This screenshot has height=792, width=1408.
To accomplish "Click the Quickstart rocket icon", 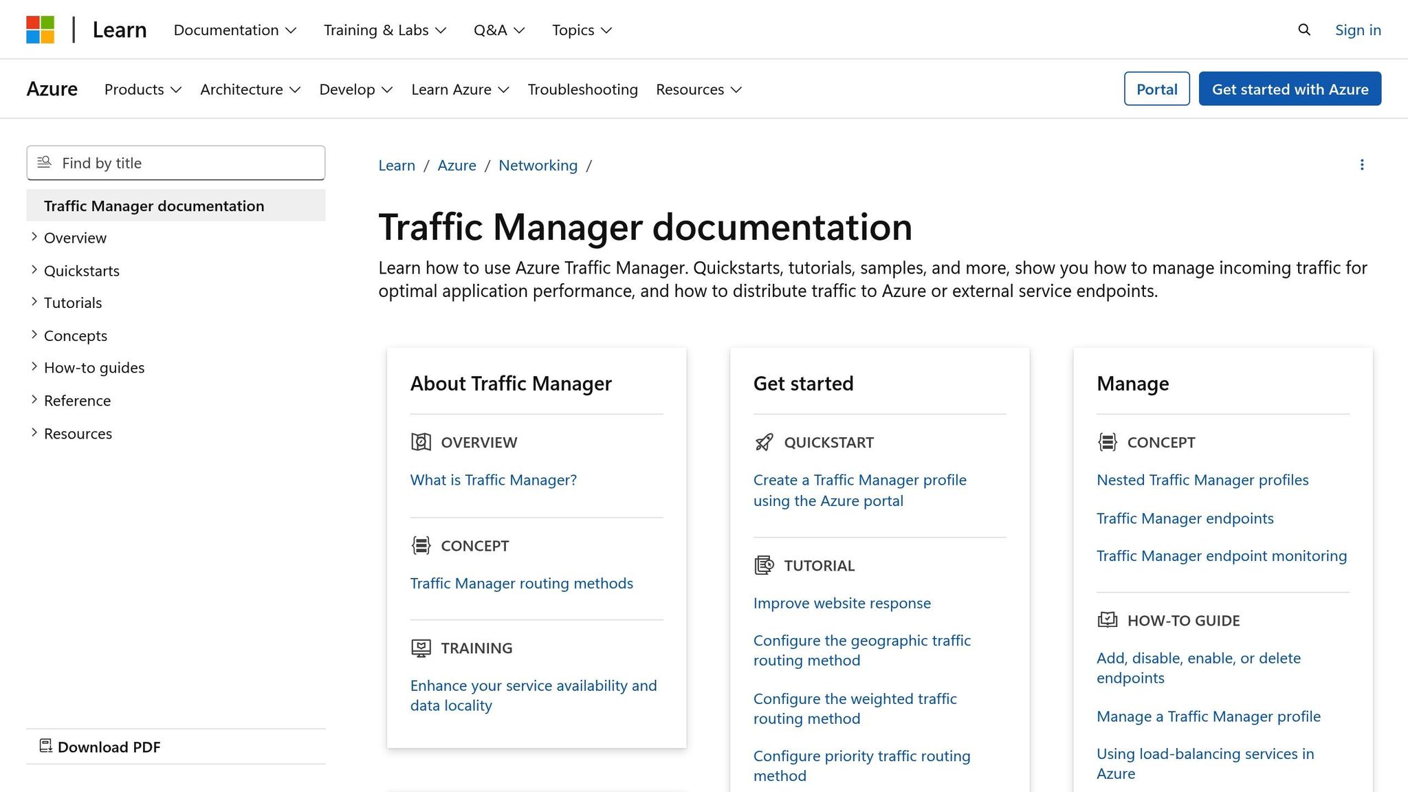I will pyautogui.click(x=764, y=442).
